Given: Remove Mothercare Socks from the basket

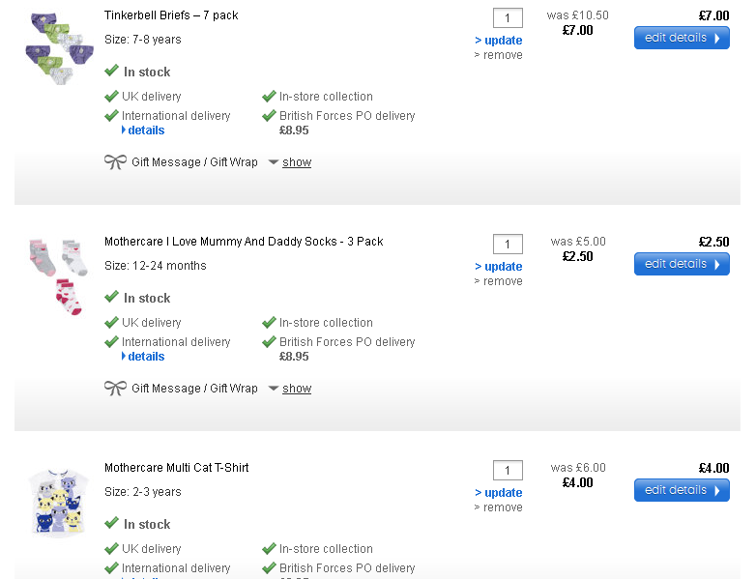Looking at the screenshot, I should coord(502,281).
